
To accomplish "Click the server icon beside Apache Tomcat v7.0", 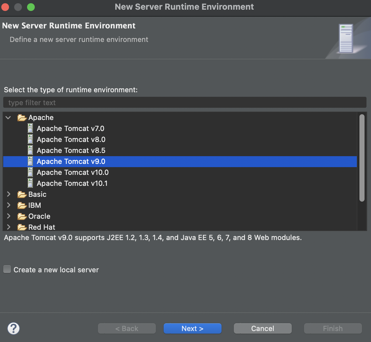I will tap(30, 128).
